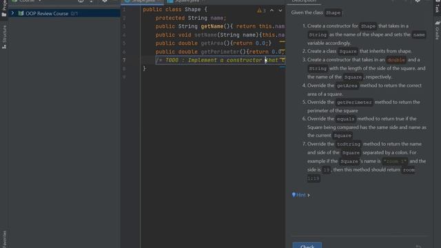The image size is (441, 248).
Task: Click the reset task icon near Check
Action: point(418,247)
